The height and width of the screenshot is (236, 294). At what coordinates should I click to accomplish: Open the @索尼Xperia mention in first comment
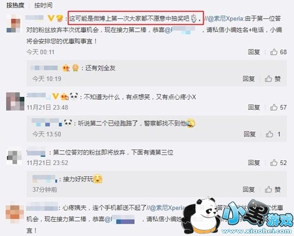pos(225,19)
